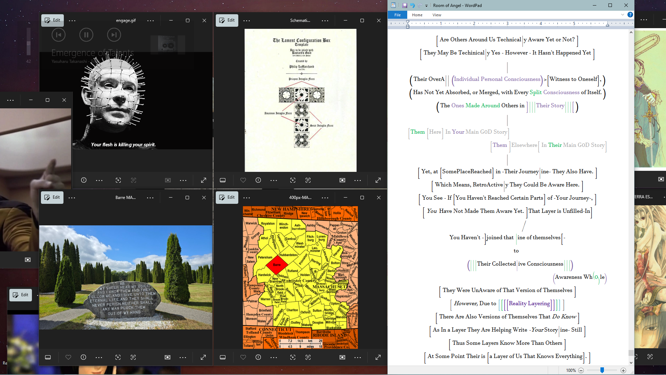The image size is (666, 375).
Task: Click Edit in the Schematic photo window
Action: [227, 20]
